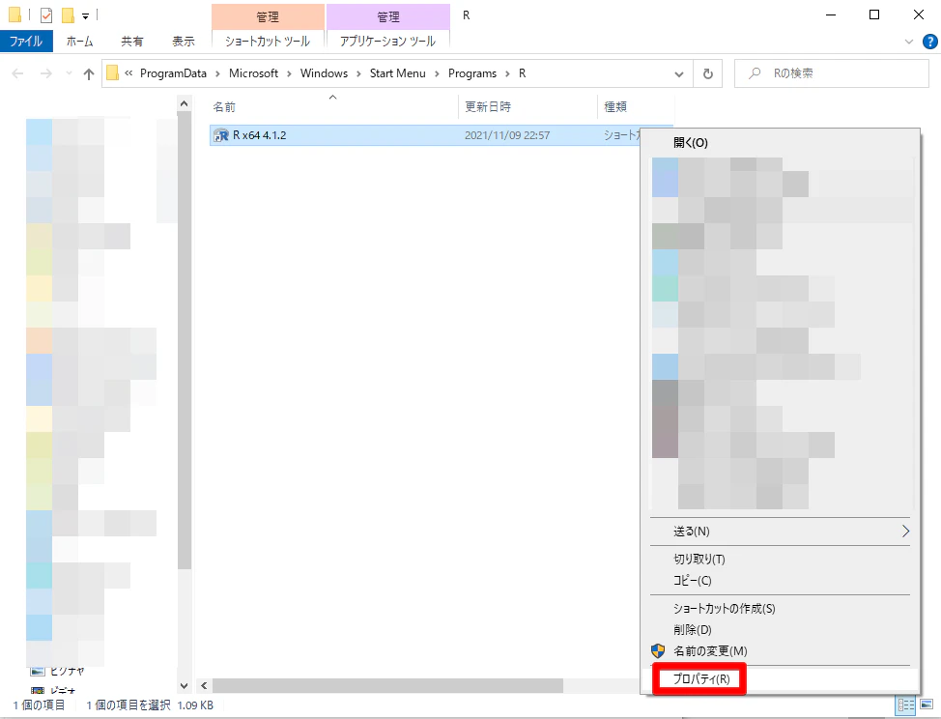Switch to the 共有 ribbon tab
The height and width of the screenshot is (719, 941).
click(131, 41)
